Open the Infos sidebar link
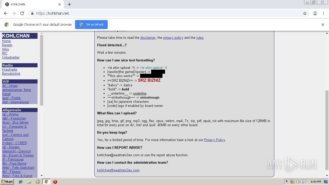 [x=5, y=49]
